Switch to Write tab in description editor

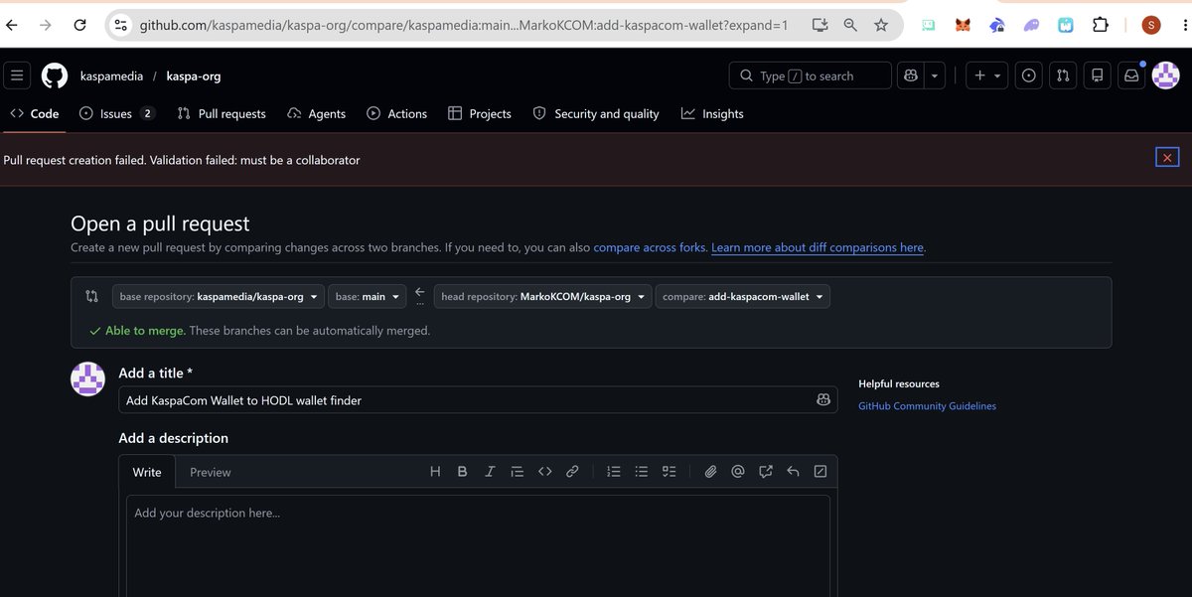[147, 472]
